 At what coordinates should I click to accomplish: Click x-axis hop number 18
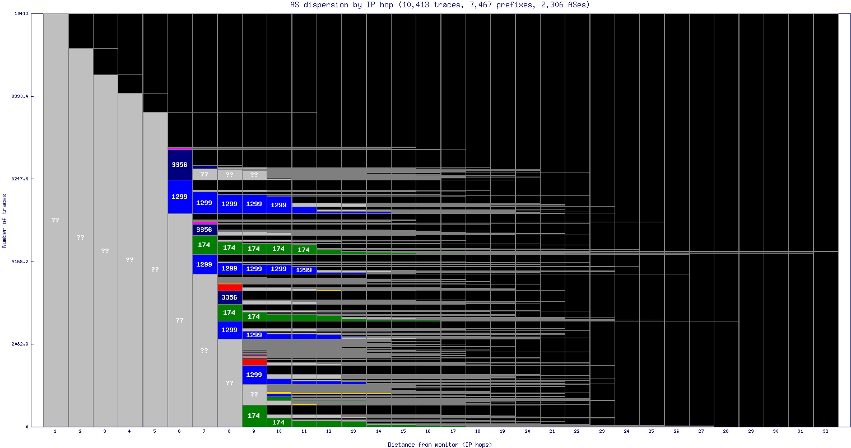[477, 432]
